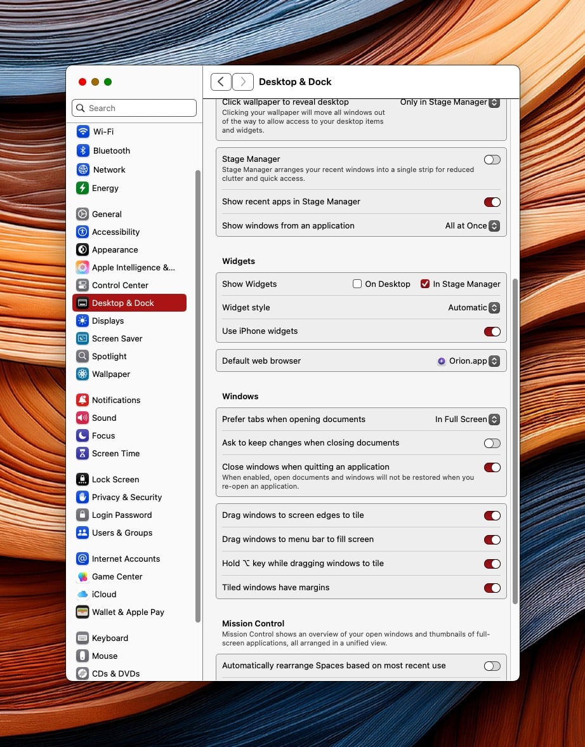Enable the Stage Manager toggle
Screen dimensions: 585x747
[492, 160]
